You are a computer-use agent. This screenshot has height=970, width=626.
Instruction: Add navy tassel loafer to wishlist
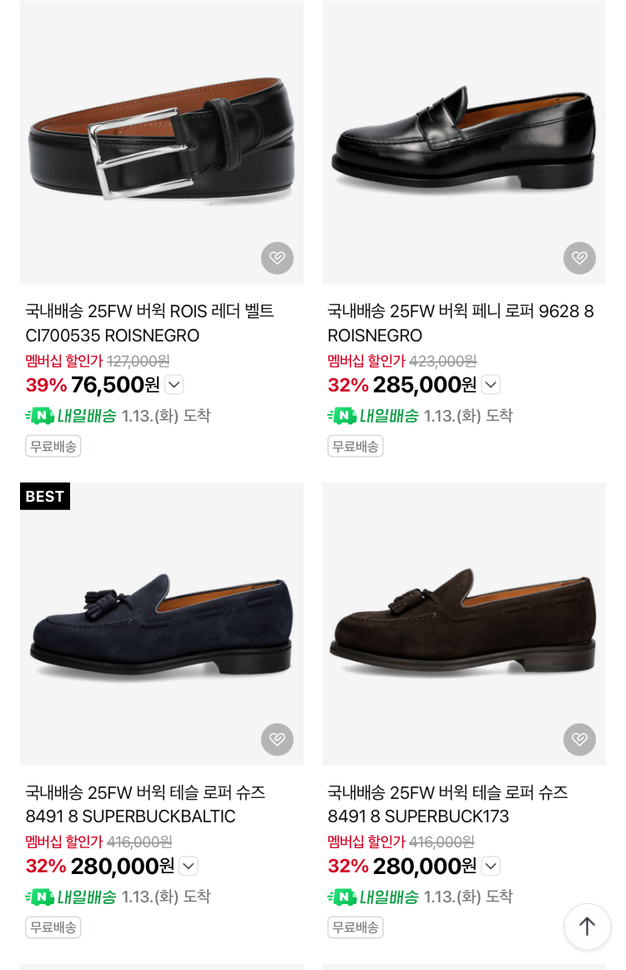[x=277, y=739]
